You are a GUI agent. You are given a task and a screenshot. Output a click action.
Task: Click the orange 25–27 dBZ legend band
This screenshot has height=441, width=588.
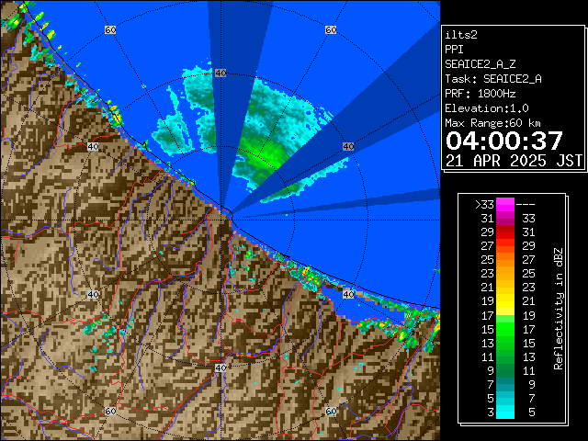coord(505,260)
